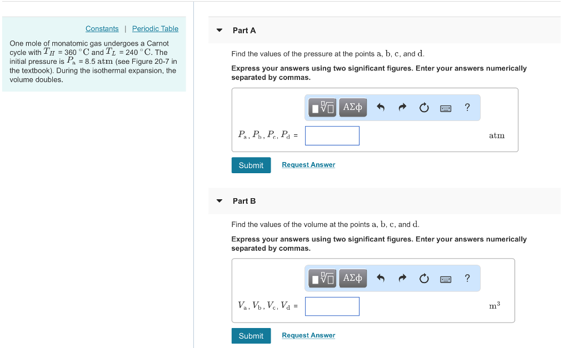Open the equation templates menu in Part B

tap(321, 278)
